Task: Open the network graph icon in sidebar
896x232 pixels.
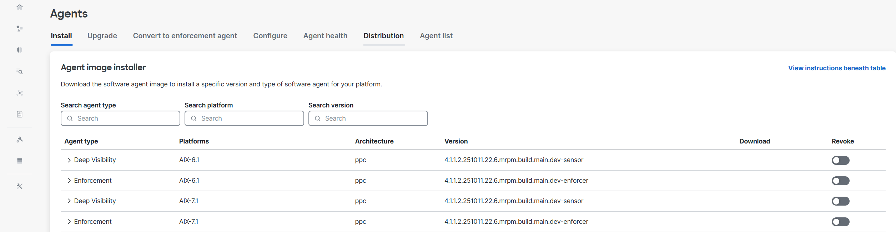Action: (x=20, y=93)
